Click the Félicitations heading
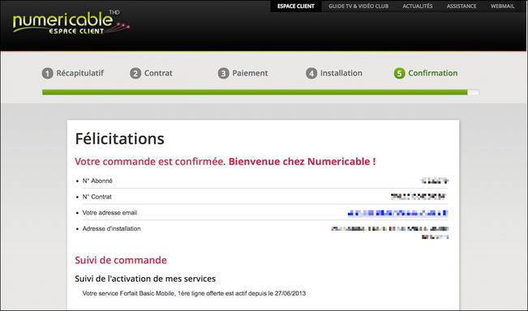The width and height of the screenshot is (528, 311). coord(119,138)
